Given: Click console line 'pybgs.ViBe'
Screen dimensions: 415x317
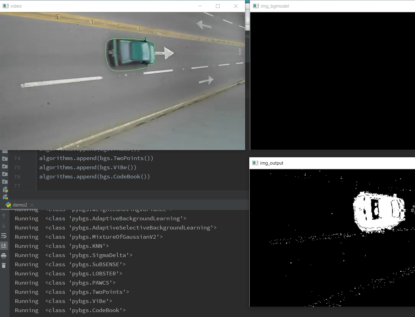Looking at the screenshot, I should pyautogui.click(x=63, y=301).
